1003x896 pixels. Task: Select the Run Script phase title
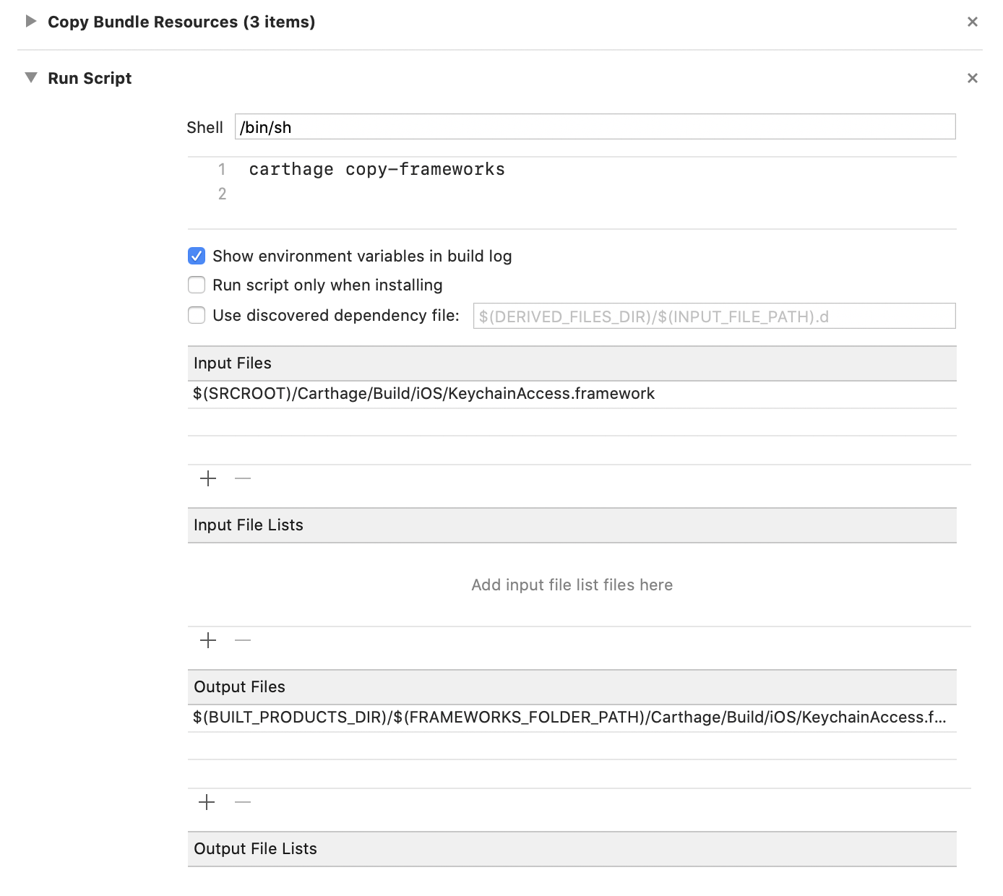(x=90, y=77)
